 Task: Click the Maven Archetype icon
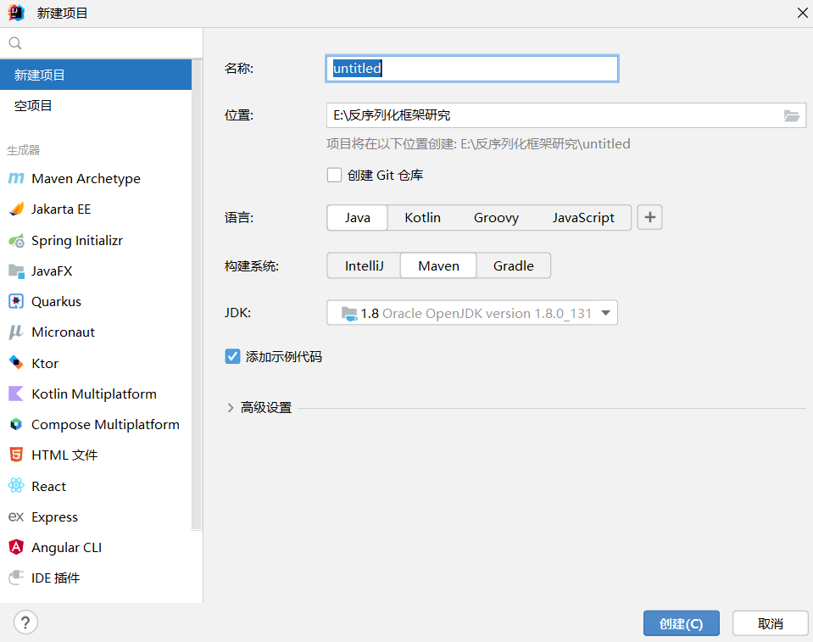tap(16, 178)
